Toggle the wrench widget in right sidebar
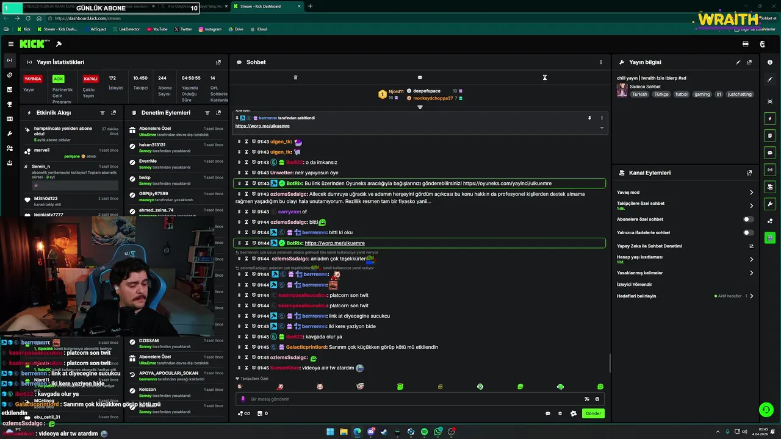Screen dimensions: 781x439 pos(770,204)
